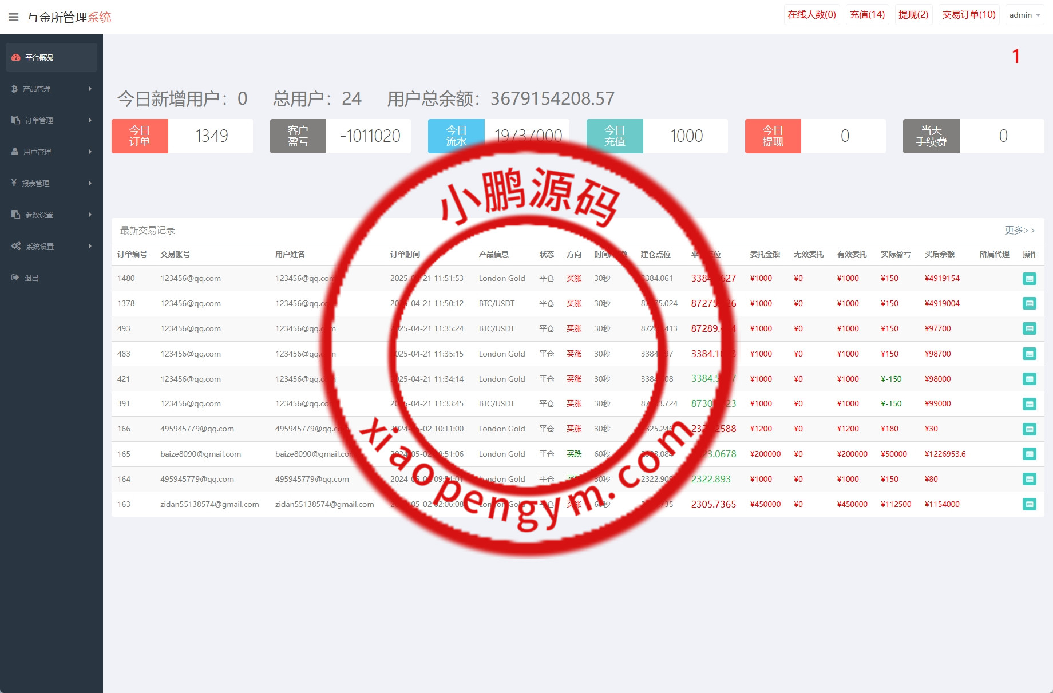Click the 退出 logout icon
Screen dimensions: 1053x693
coord(15,278)
